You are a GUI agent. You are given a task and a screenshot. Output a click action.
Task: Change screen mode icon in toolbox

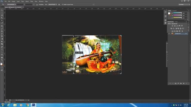pyautogui.click(x=2, y=70)
